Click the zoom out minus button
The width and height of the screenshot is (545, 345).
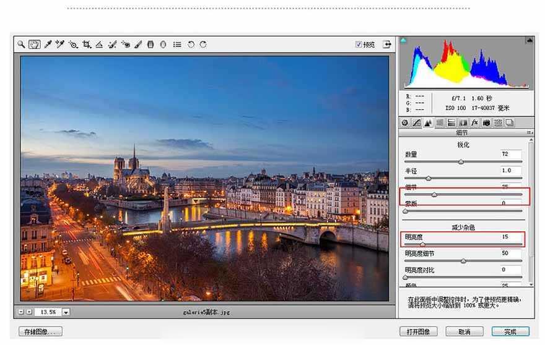[22, 312]
